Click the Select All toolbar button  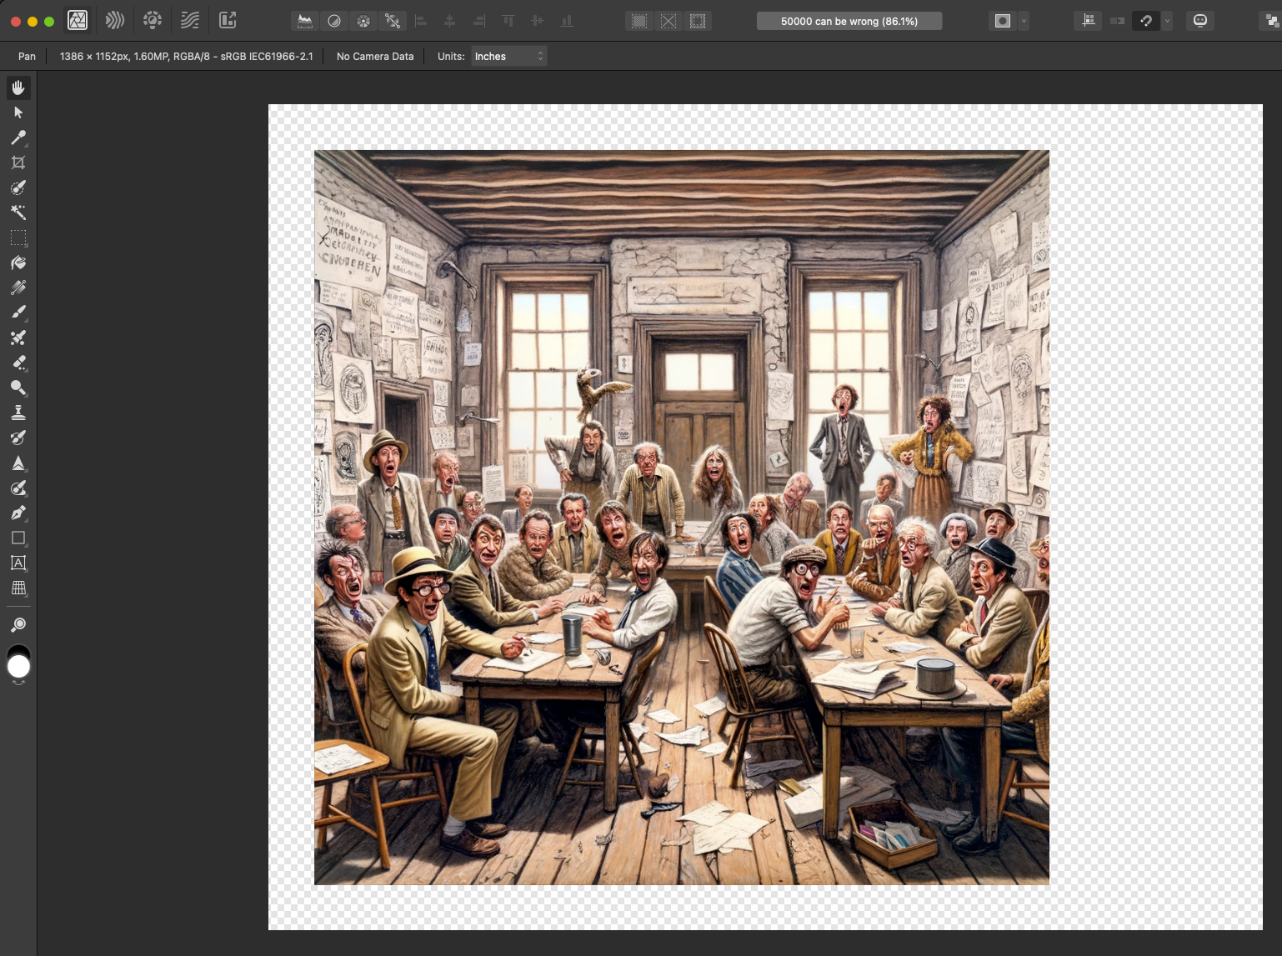pyautogui.click(x=639, y=21)
